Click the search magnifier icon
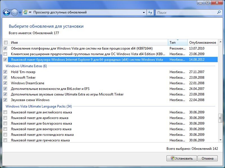Screen dimensions: 225x168 tap(219, 12)
